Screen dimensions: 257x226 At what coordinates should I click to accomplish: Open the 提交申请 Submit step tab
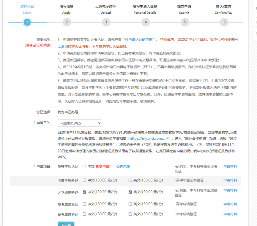[184, 9]
